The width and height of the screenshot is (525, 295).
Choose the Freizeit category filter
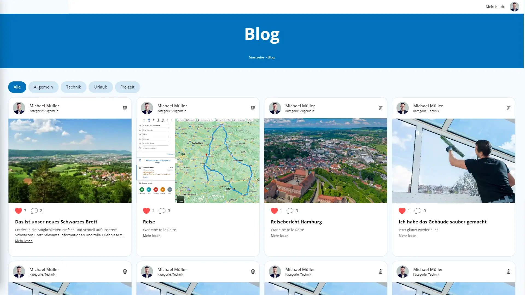pyautogui.click(x=127, y=87)
